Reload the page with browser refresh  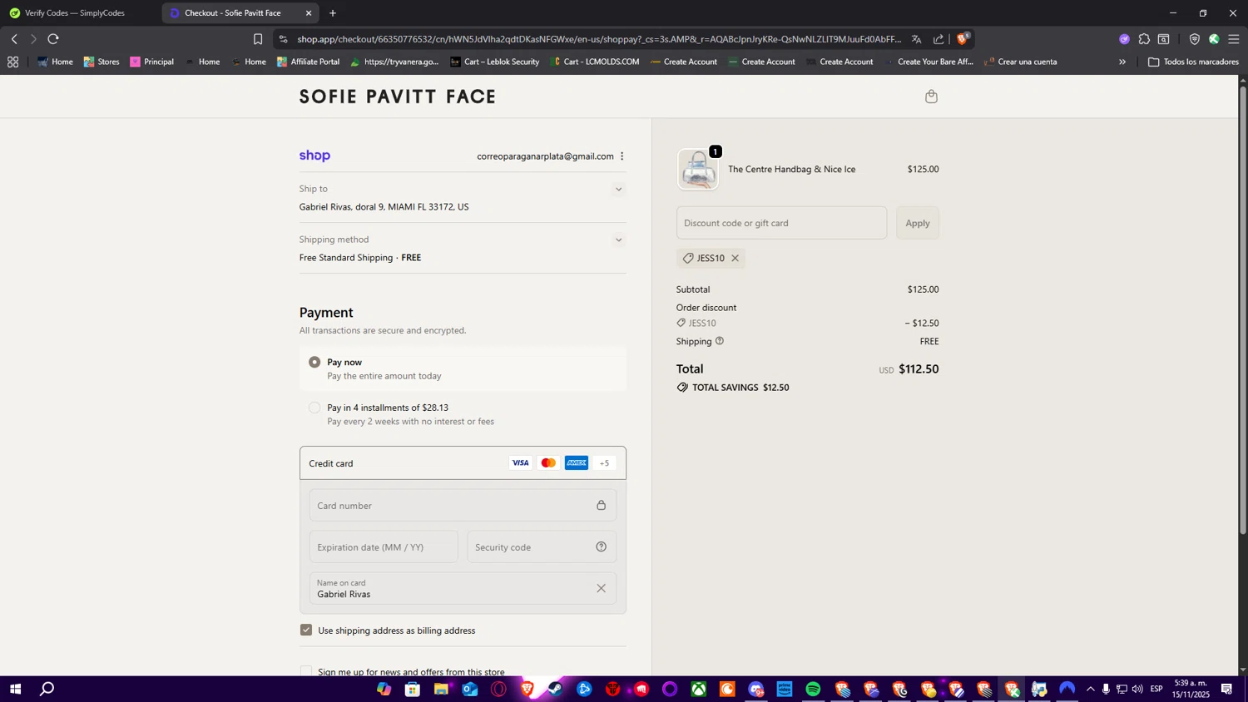53,39
